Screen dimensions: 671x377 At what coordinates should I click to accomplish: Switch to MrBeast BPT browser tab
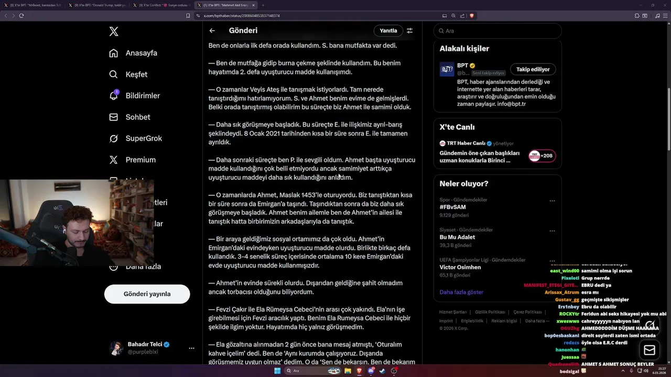click(x=33, y=5)
